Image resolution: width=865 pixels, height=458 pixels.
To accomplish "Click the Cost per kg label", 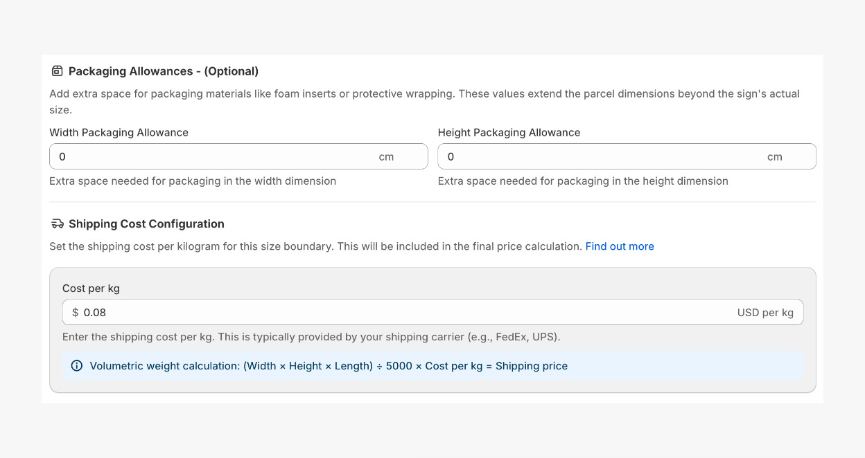I will point(91,288).
